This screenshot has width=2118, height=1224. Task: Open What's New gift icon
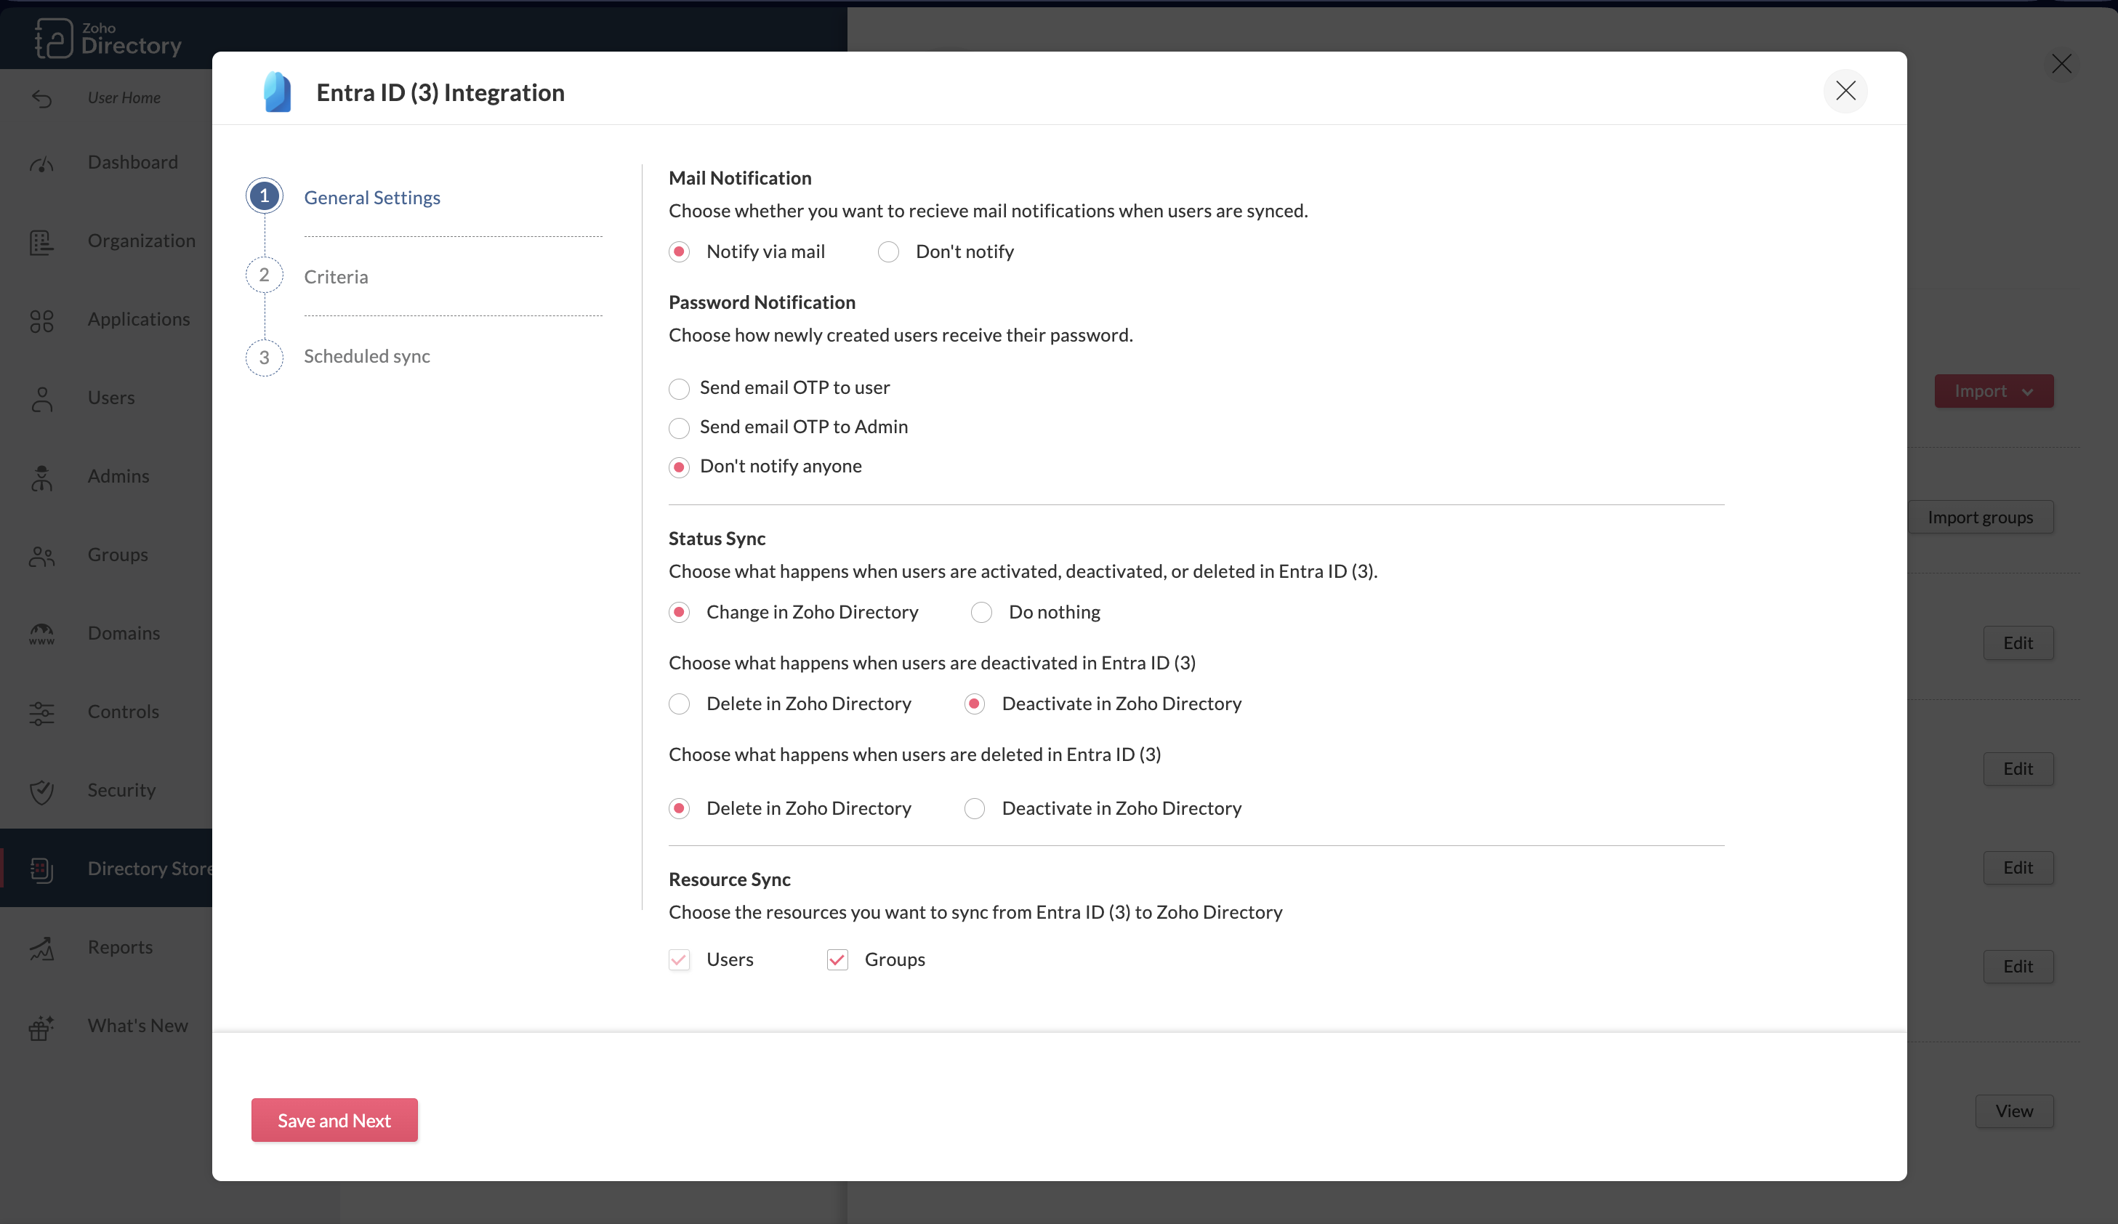[x=41, y=1026]
